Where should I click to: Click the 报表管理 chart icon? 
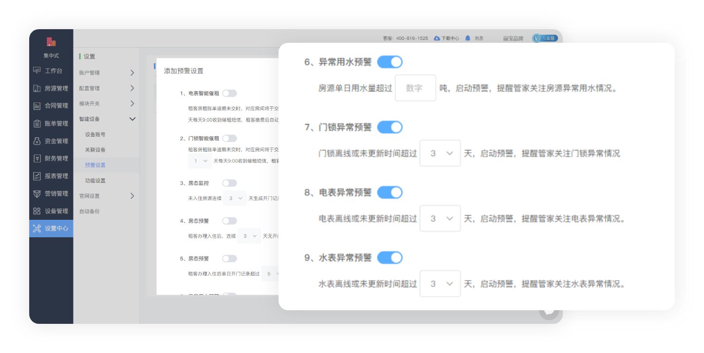point(37,176)
